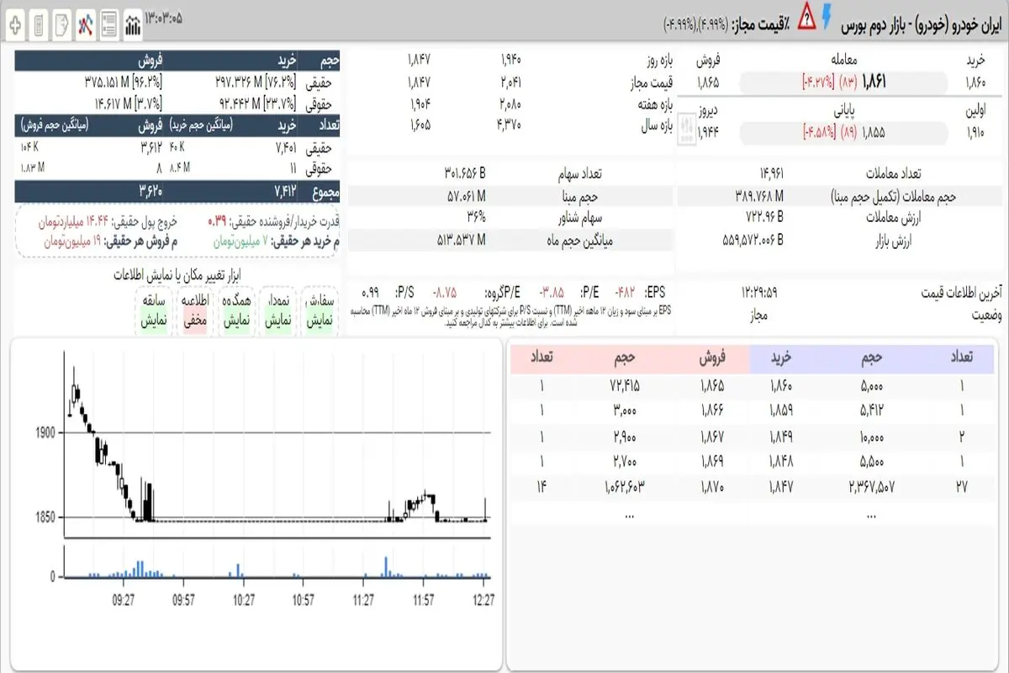Click the note page icon in toolbar
This screenshot has width=1009, height=673.
point(62,24)
